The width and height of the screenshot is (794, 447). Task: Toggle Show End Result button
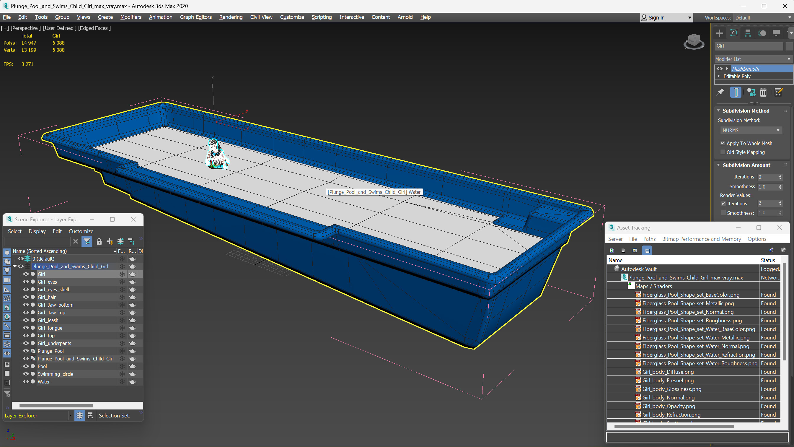(736, 92)
